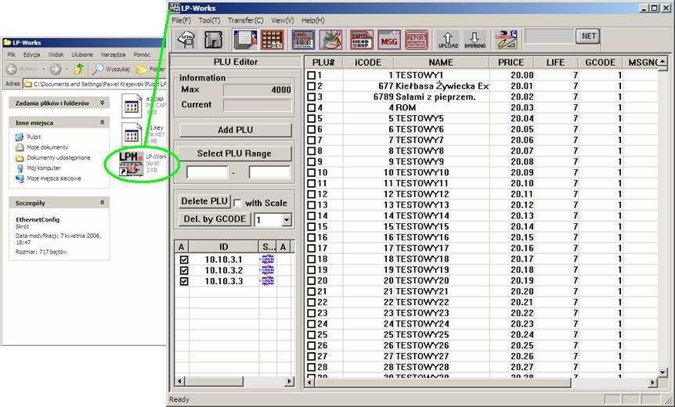
Task: Open Moje miejsca sieciowe link
Action: click(54, 178)
